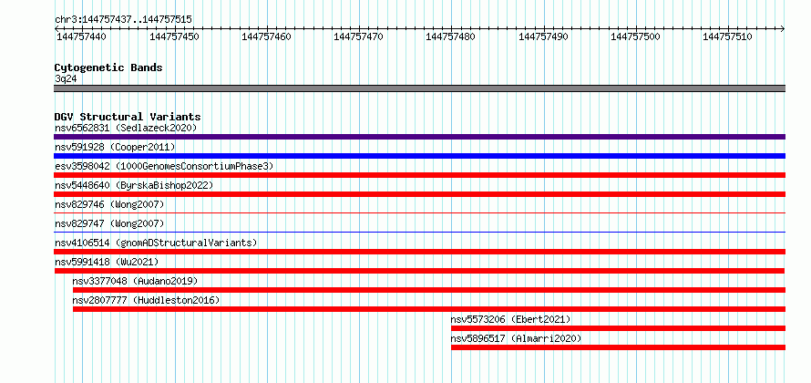The image size is (811, 383).
Task: Click the chr3:144757437..144757515 region label
Action: [x=123, y=20]
